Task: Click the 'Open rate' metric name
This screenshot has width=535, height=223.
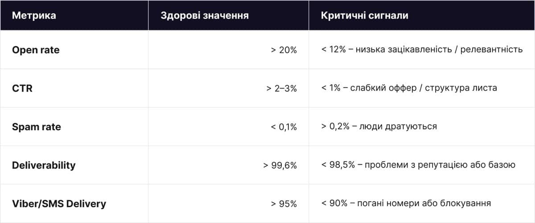Action: coord(36,50)
